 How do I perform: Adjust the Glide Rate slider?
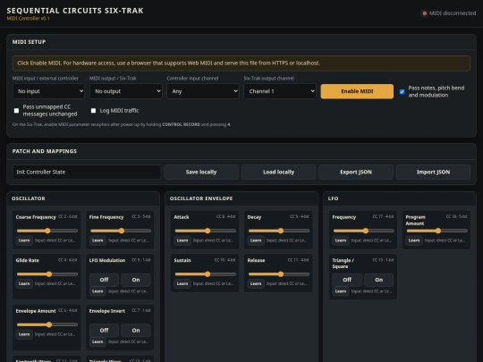coord(47,274)
